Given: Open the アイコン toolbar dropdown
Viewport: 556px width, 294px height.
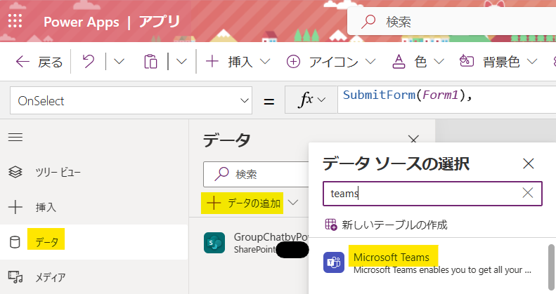Looking at the screenshot, I should (x=331, y=62).
